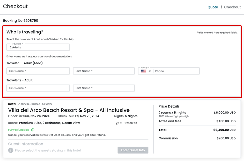244x161 pixels.
Task: Click the +1 country dialing code
Action: (x=150, y=71)
